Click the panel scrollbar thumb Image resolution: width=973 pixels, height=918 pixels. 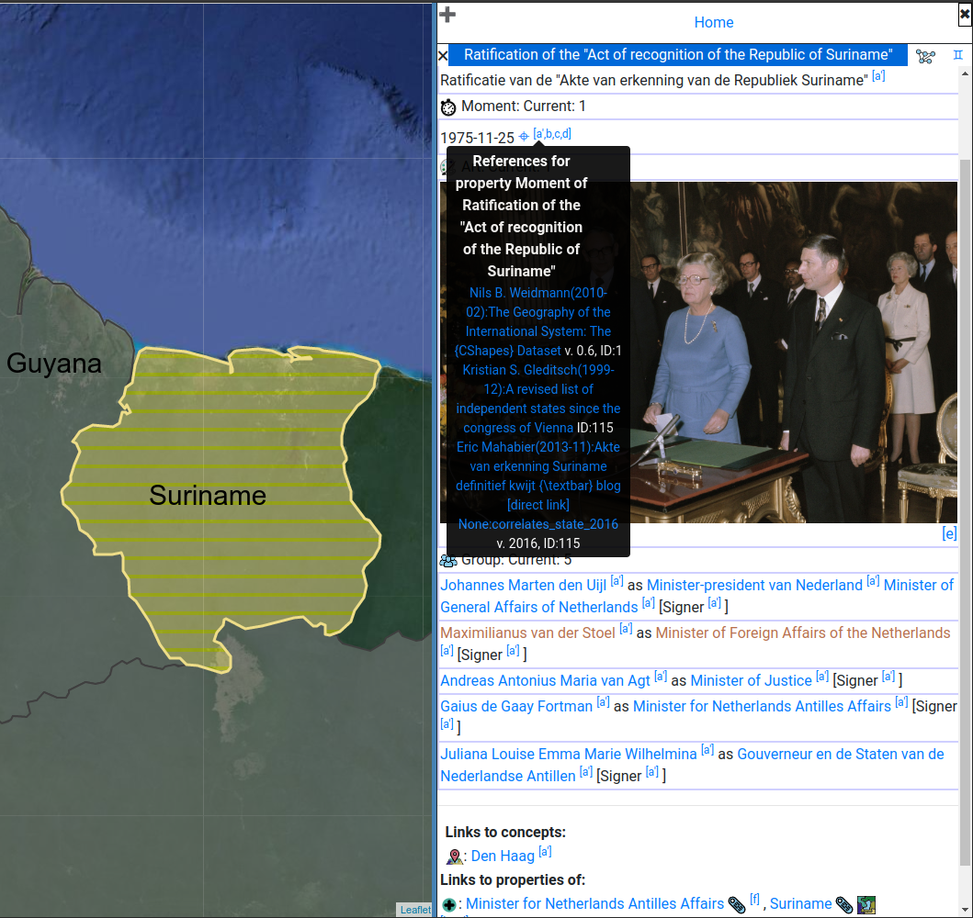click(x=965, y=512)
